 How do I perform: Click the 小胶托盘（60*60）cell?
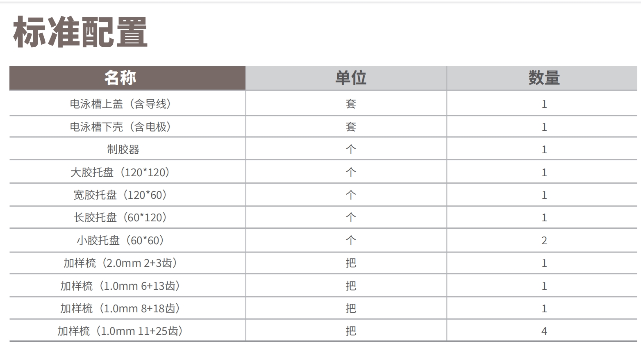[x=120, y=241]
